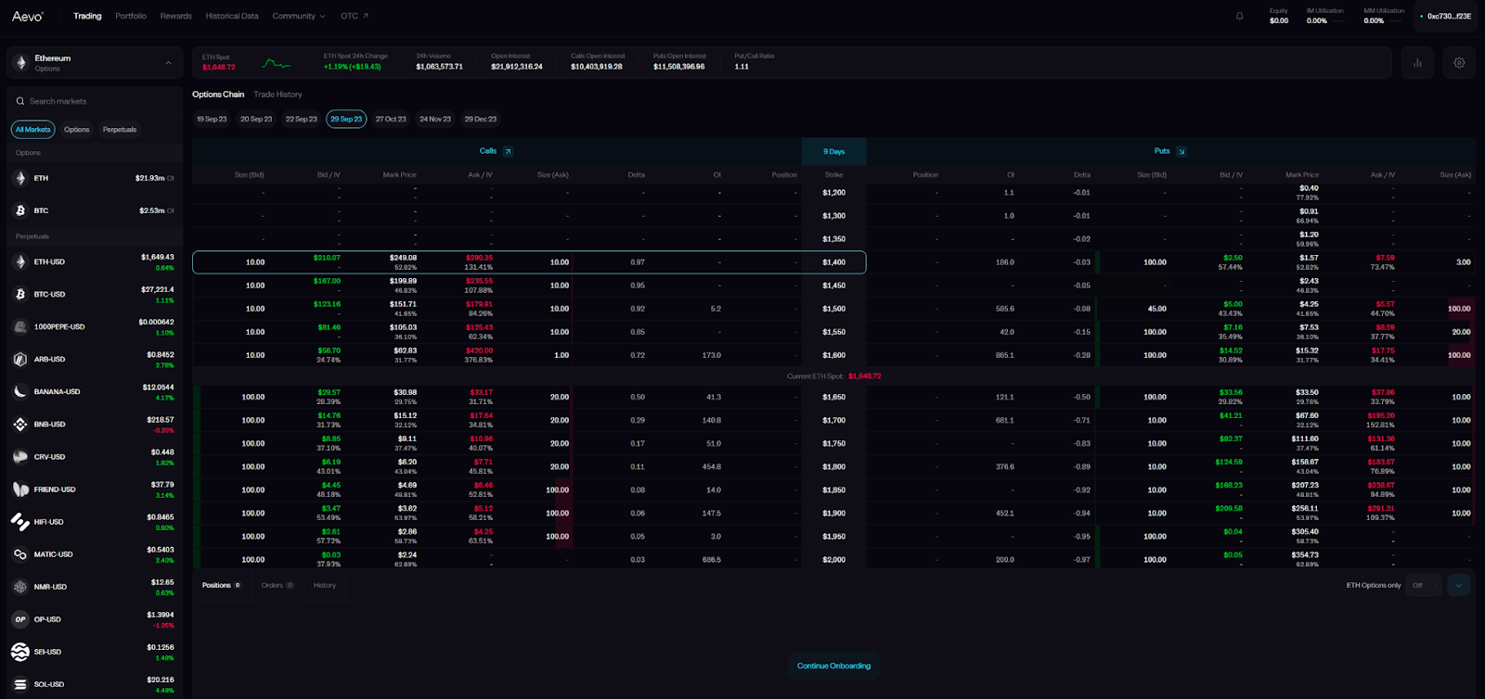Click the CRV-USD token icon

pyautogui.click(x=20, y=457)
